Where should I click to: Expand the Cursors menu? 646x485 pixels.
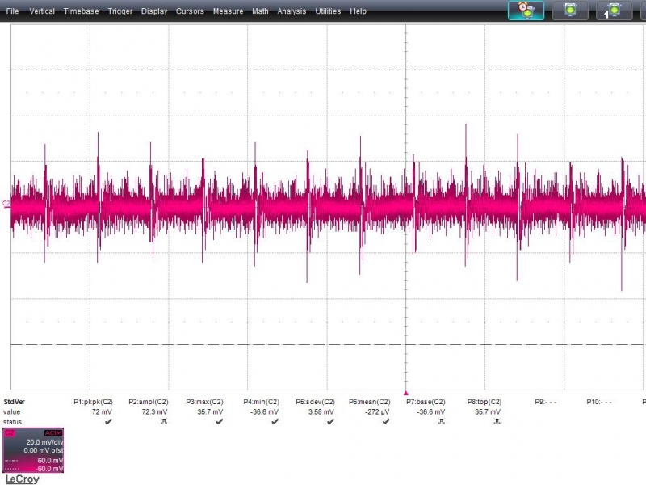(191, 11)
